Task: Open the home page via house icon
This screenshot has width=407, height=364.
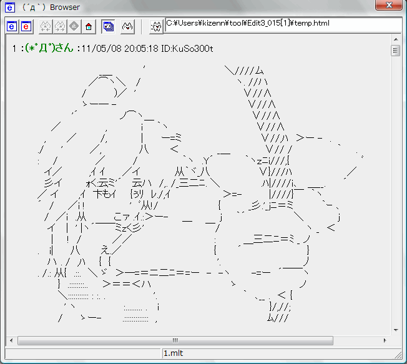Action: point(89,26)
